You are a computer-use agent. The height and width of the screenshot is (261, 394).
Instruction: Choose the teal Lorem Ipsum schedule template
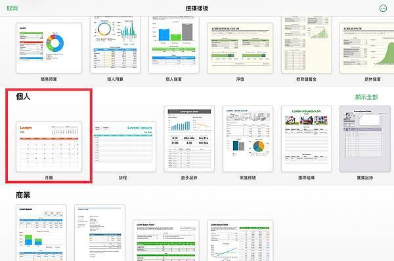[x=124, y=146]
